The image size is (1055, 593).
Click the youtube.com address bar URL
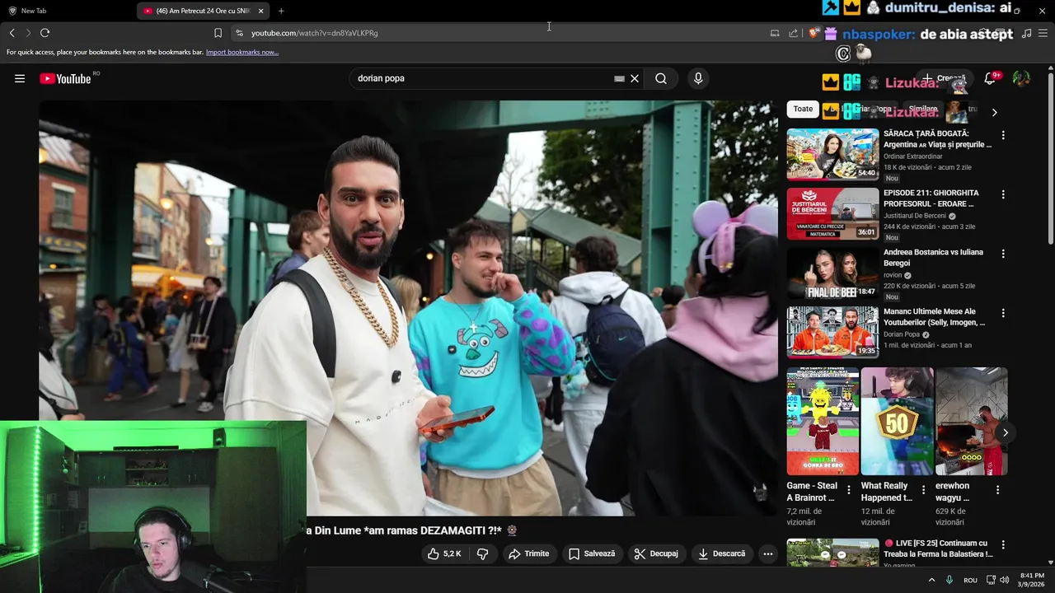[314, 33]
